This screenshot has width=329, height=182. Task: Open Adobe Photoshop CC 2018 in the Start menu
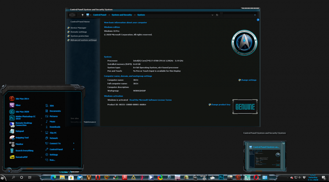click(x=23, y=118)
